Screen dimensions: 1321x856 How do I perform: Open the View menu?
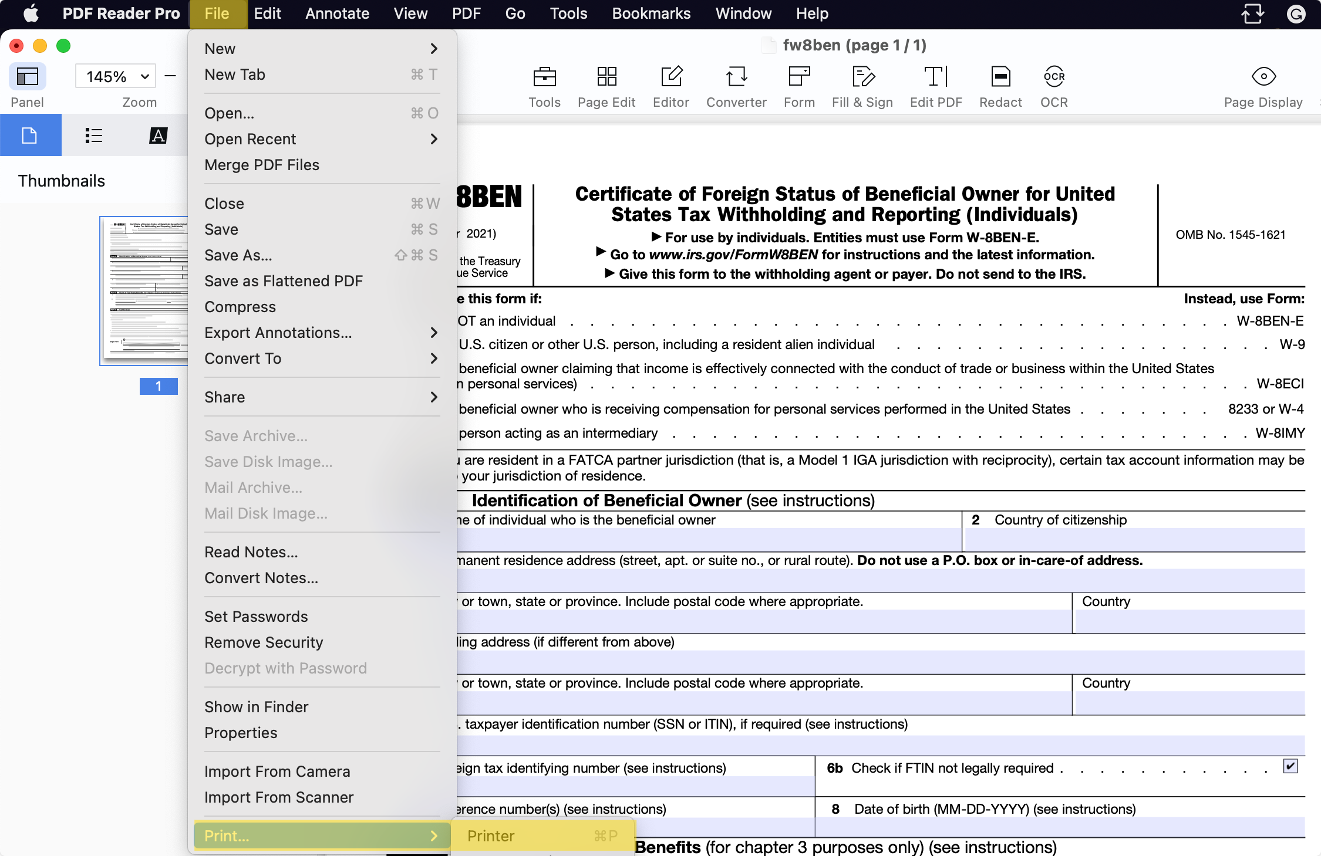pos(410,13)
